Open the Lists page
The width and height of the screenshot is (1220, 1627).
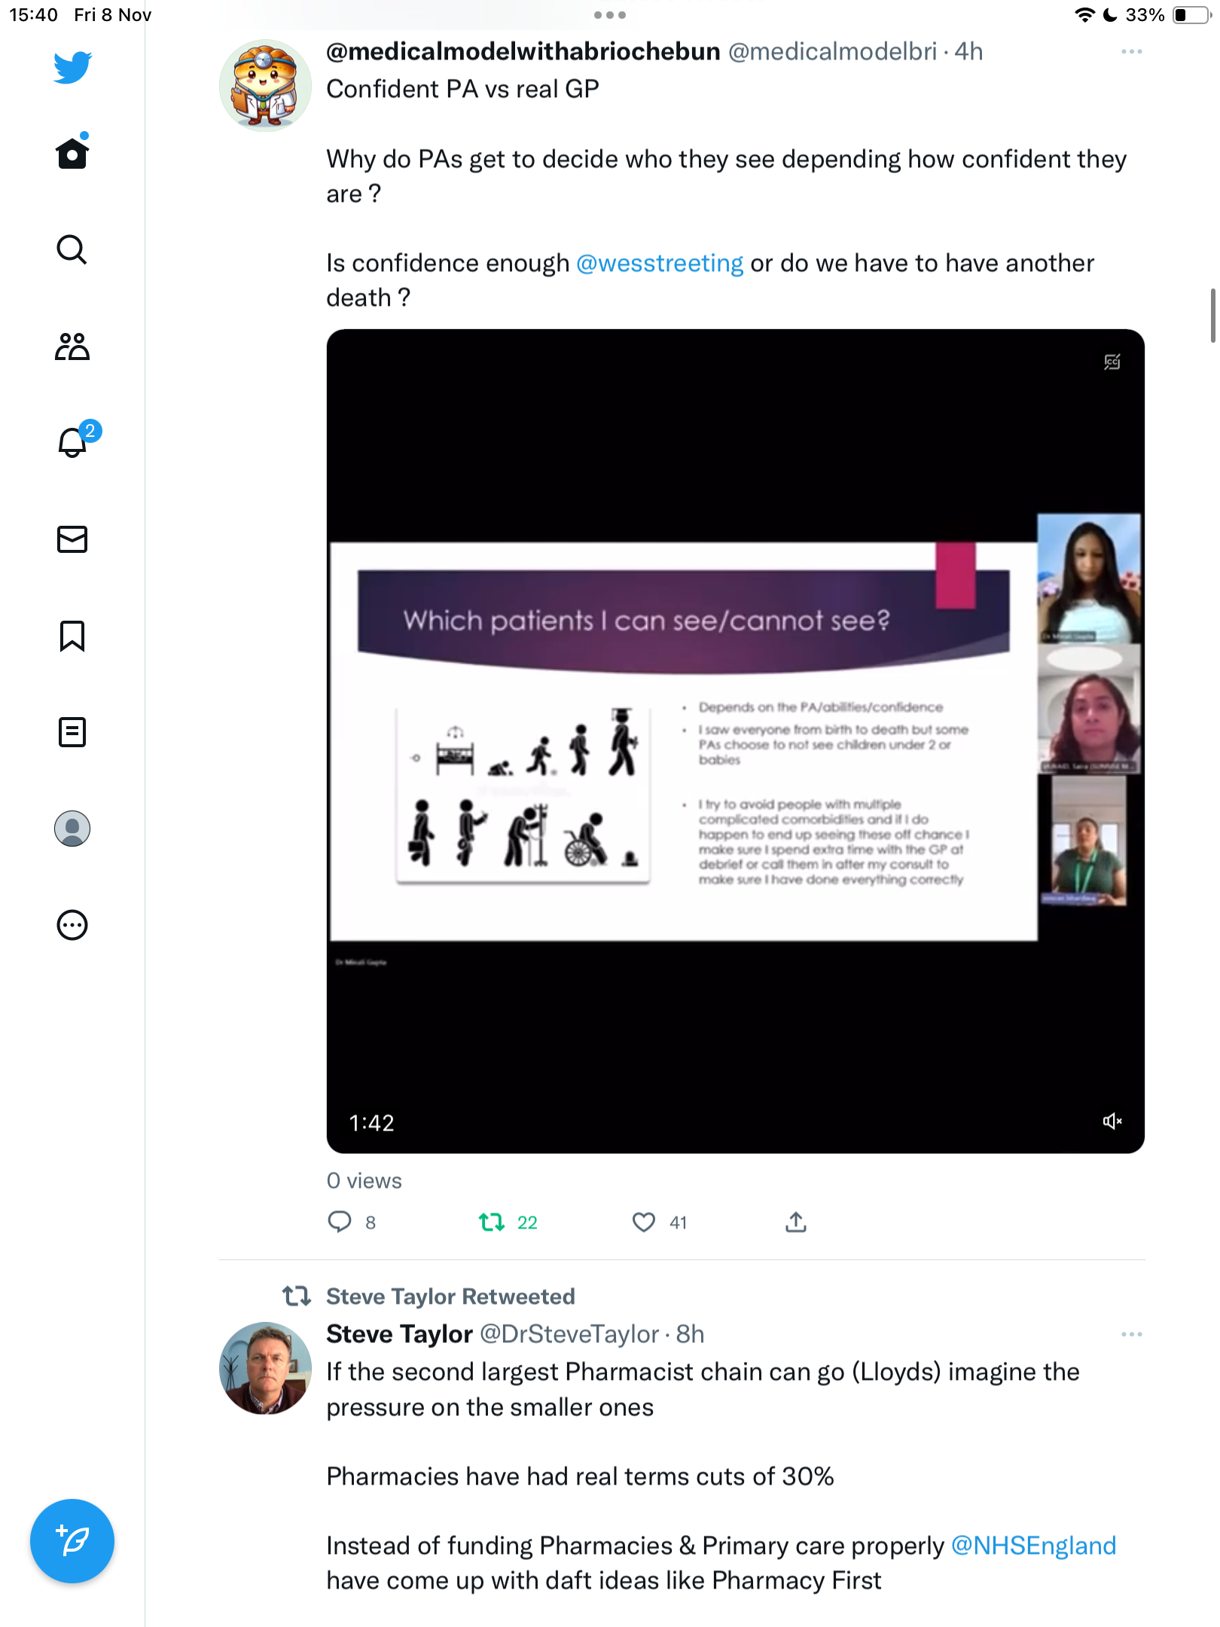[72, 732]
